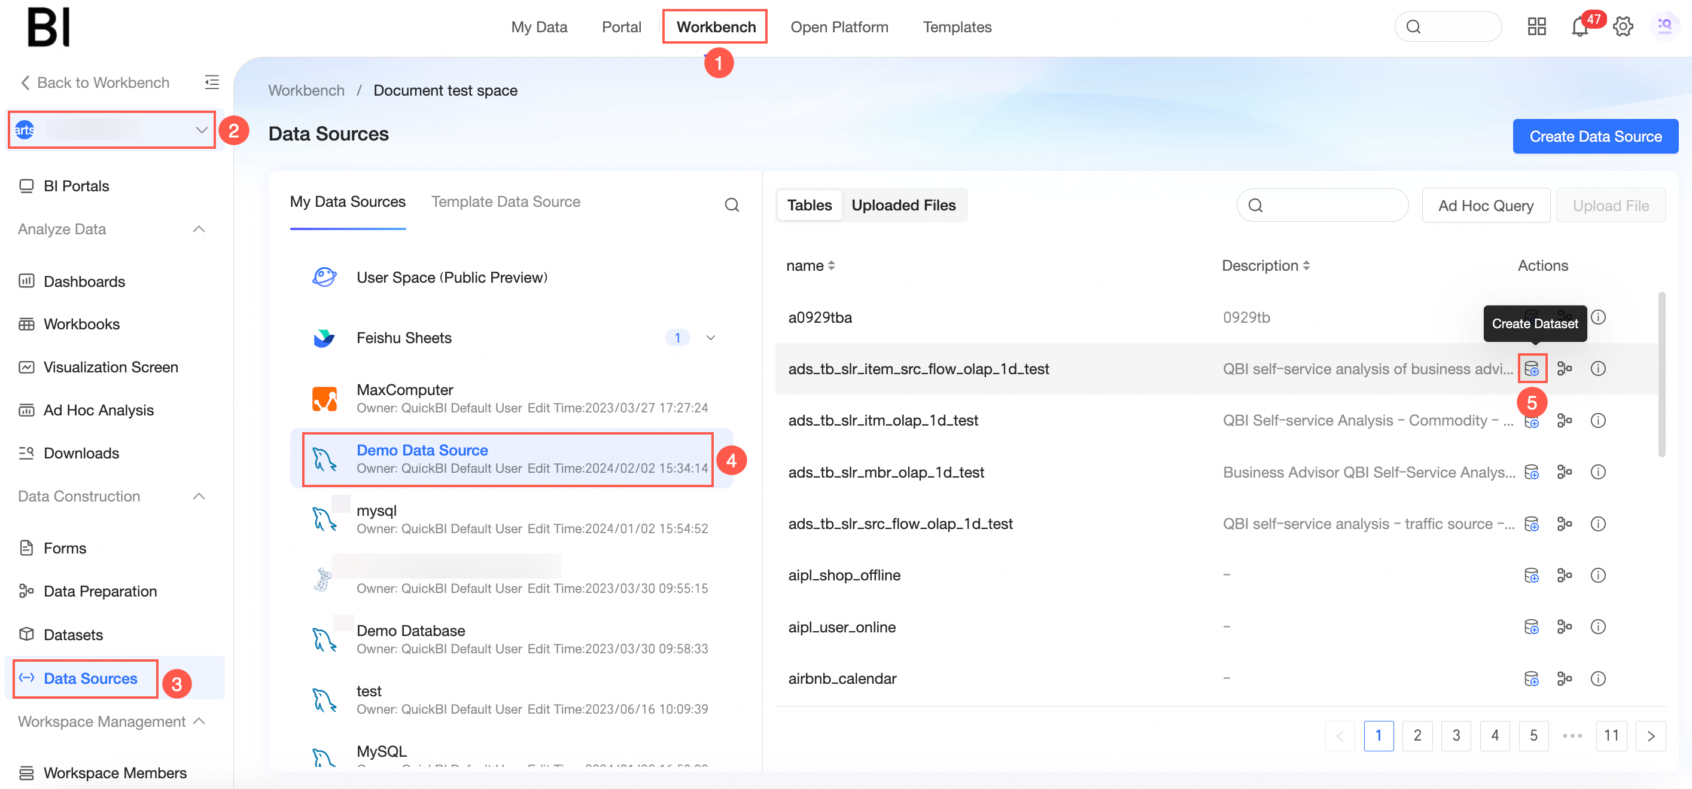Open Open Platform in top navigation

(x=839, y=27)
